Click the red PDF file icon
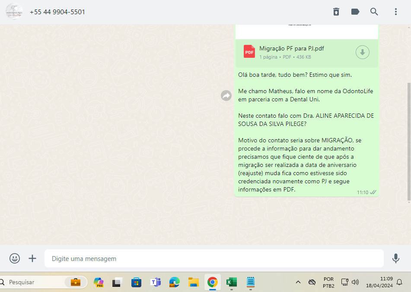This screenshot has width=411, height=292. coord(249,52)
